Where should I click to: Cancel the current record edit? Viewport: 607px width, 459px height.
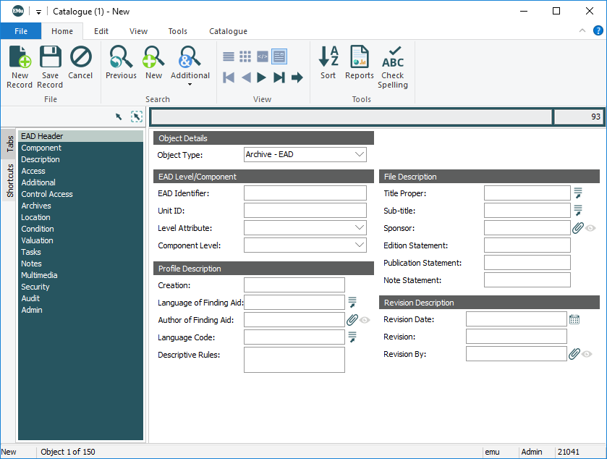[x=80, y=63]
